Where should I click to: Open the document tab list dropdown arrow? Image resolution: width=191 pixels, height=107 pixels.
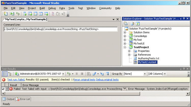tap(113, 19)
